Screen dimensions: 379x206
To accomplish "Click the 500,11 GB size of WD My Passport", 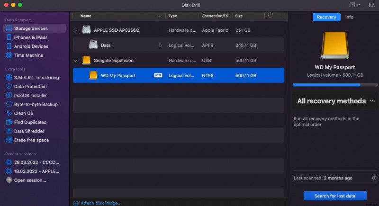I will pos(245,76).
